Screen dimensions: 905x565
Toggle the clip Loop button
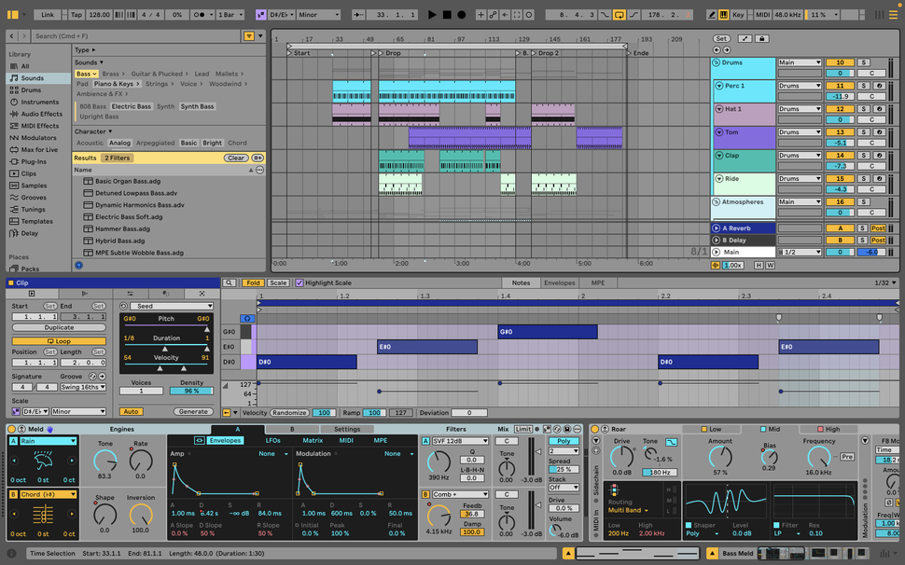click(x=59, y=341)
